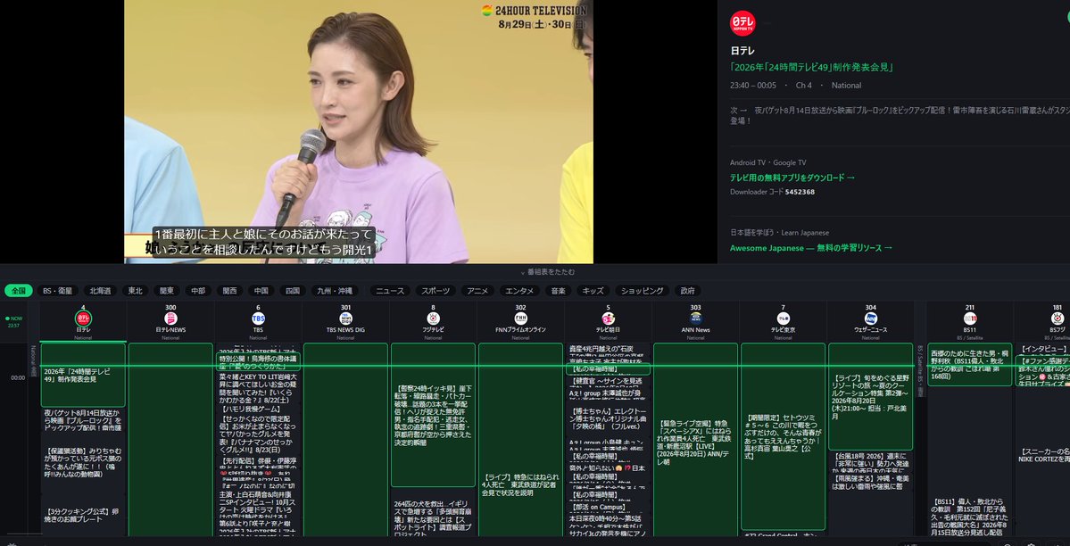Filter channels by 関西 region
This screenshot has height=546, width=1070.
[230, 291]
